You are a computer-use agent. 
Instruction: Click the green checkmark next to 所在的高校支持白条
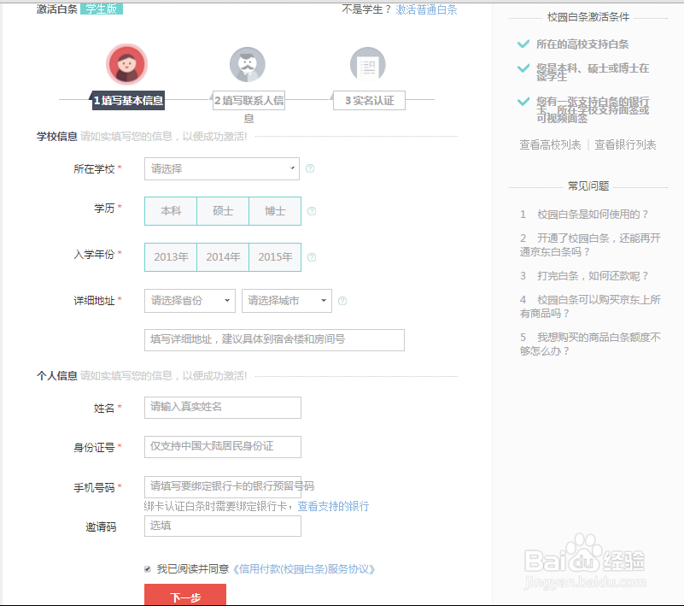coord(523,44)
